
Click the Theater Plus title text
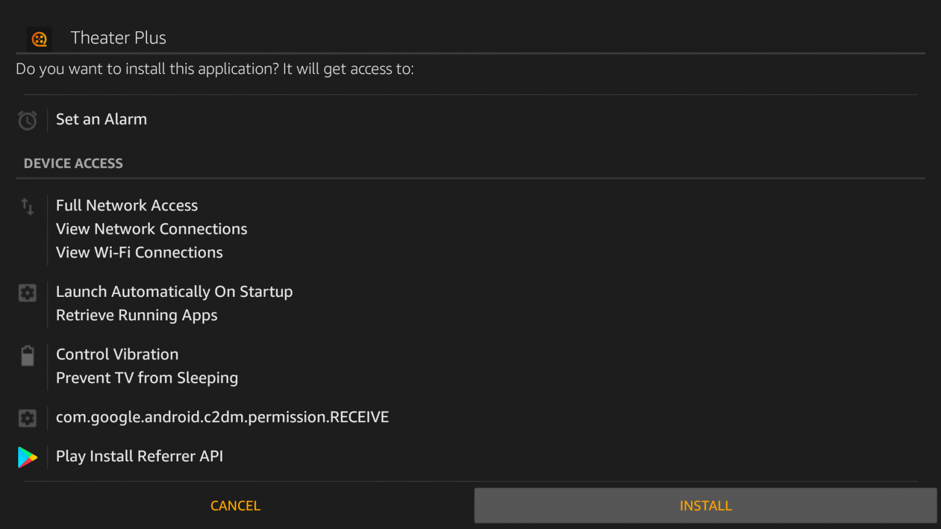point(118,38)
